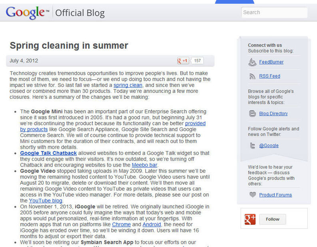Viewport: 317px width, 247px height.
Task: Click the 'Connect with us' heading
Action: [x=265, y=45]
